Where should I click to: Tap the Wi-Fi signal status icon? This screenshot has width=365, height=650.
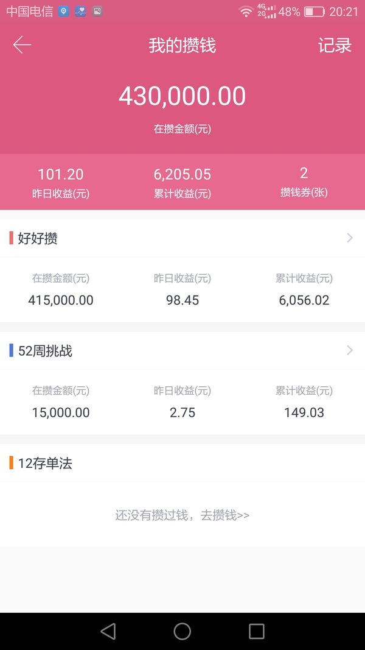point(246,11)
